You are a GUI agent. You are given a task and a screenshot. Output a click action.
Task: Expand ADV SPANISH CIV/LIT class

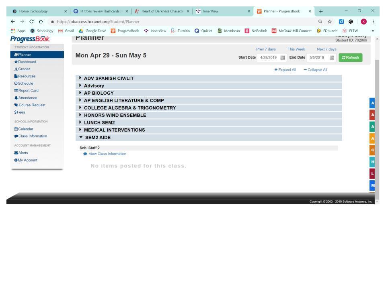coord(209,78)
